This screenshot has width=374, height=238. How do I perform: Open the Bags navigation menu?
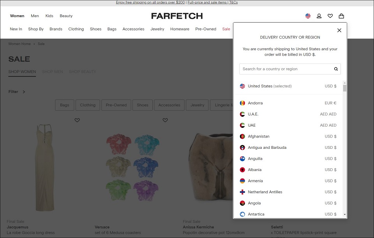click(x=112, y=29)
